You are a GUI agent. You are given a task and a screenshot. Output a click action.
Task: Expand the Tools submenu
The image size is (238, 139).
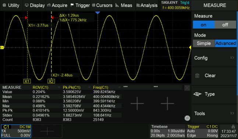[214, 113]
